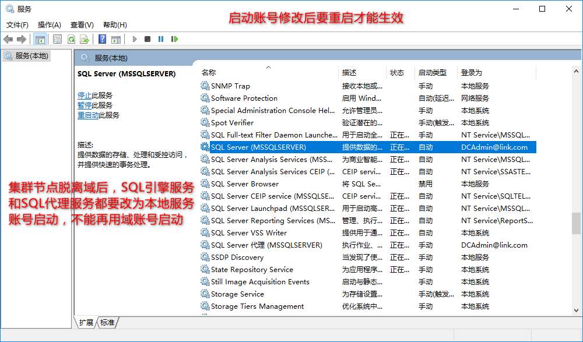Click gear icon beside SQL Server 代理 (MSSQLSERVER)
Screen dimensions: 583x342
coord(205,245)
